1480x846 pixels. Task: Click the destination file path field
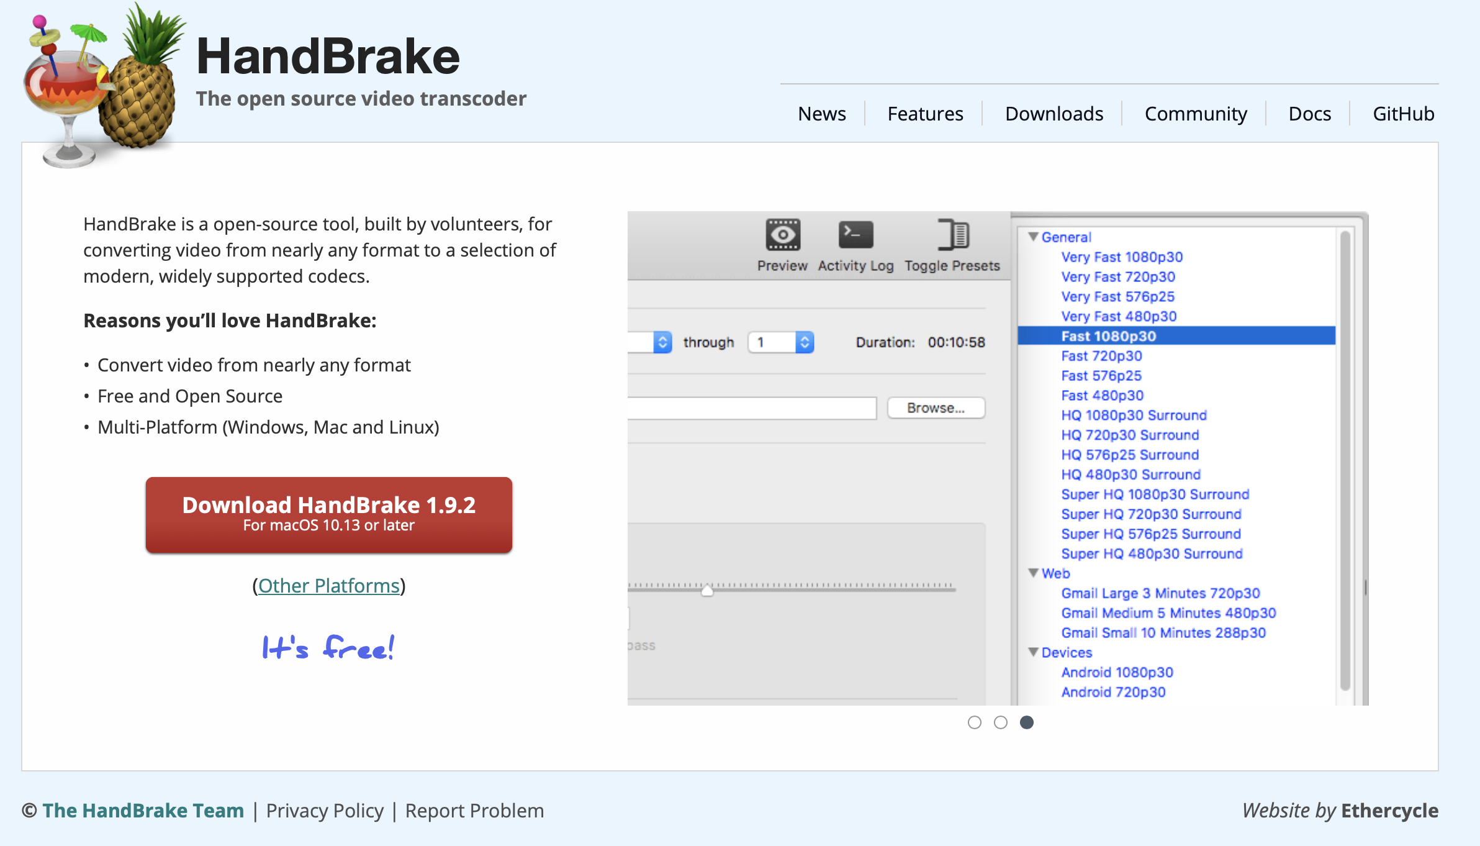click(x=752, y=408)
